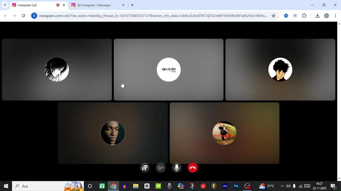Open the green app icon beside Task View
This screenshot has width=341, height=191.
(102, 186)
